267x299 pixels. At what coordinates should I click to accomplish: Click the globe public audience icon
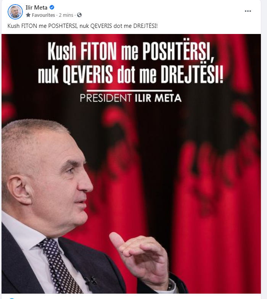(79, 15)
